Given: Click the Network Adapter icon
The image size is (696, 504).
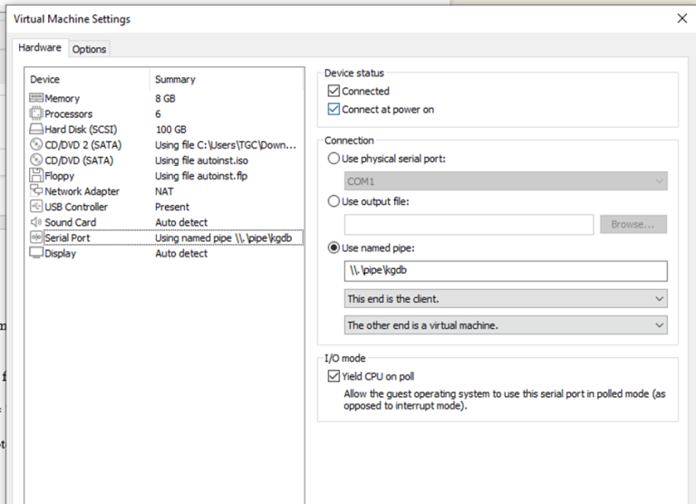Looking at the screenshot, I should tap(36, 191).
